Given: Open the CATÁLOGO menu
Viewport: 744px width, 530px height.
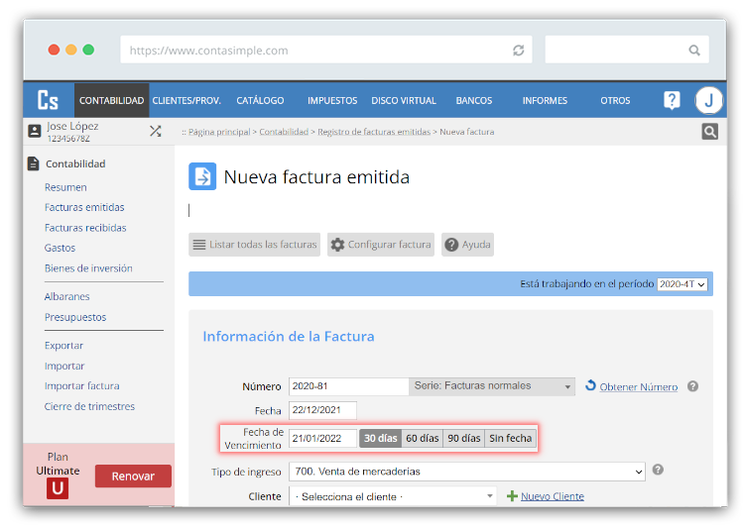Looking at the screenshot, I should click(260, 100).
